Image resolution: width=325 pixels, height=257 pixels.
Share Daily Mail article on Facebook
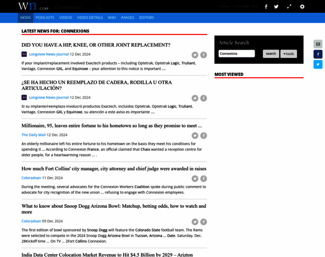[204, 136]
